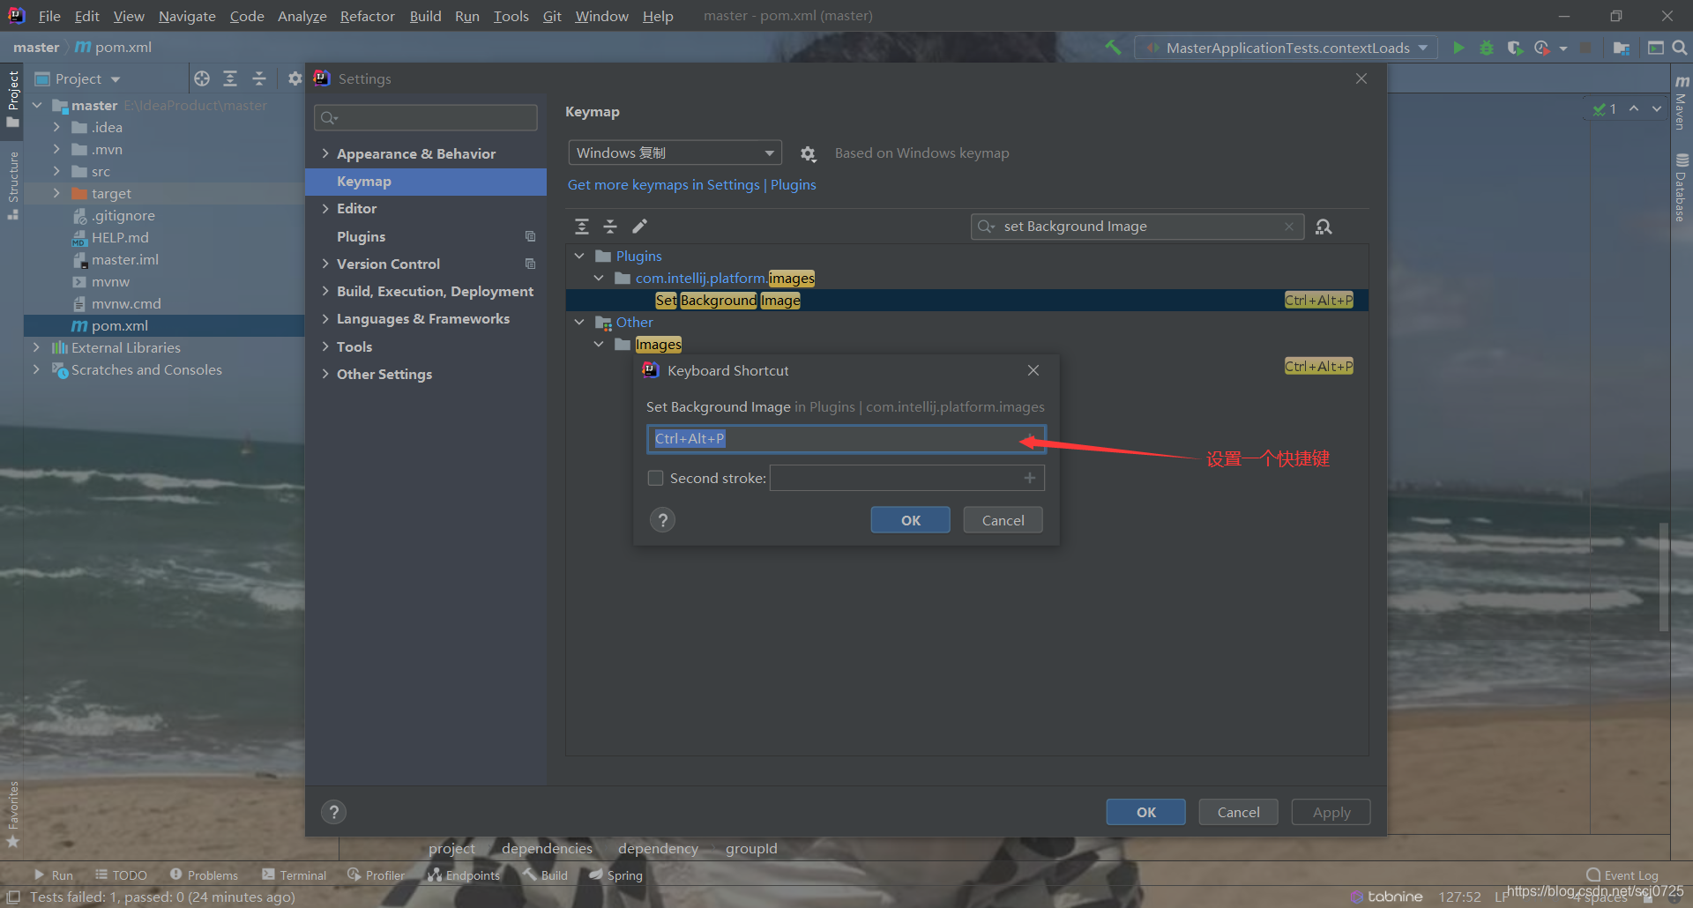Image resolution: width=1693 pixels, height=908 pixels.
Task: Click the Settings dialog help question icon
Action: pos(333,812)
